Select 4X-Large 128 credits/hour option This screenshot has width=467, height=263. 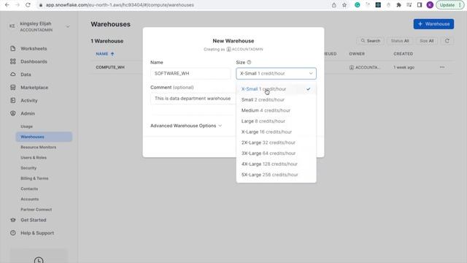276,164
